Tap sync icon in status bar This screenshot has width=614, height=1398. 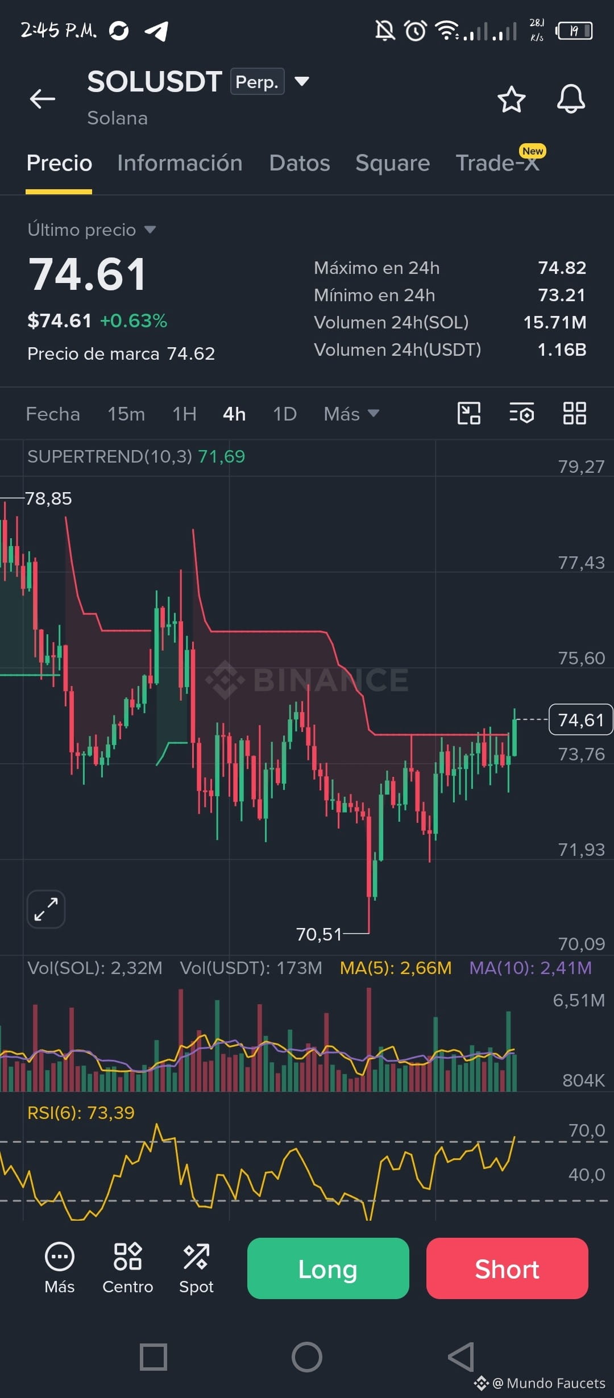pyautogui.click(x=119, y=30)
